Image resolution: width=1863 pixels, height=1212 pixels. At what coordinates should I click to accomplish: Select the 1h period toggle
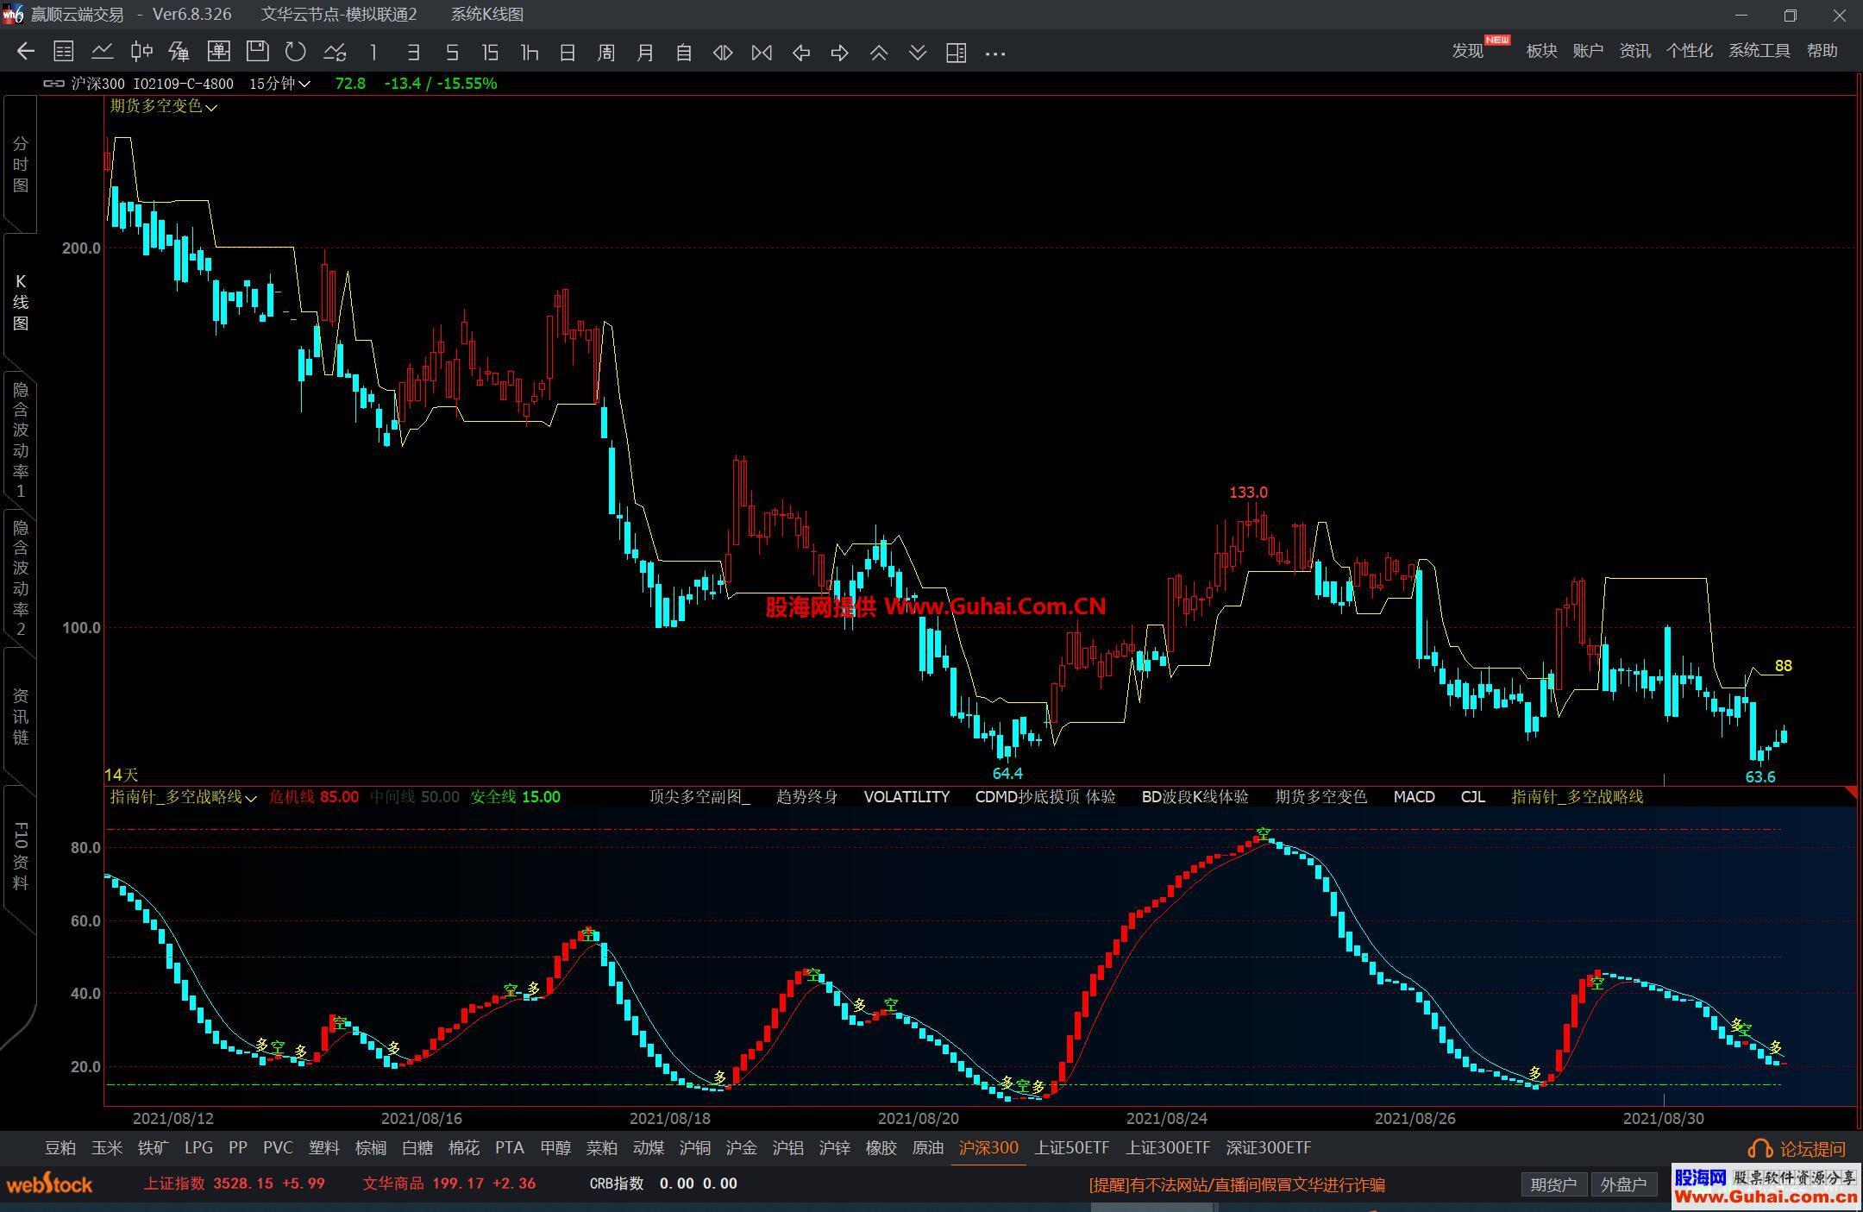pos(530,53)
